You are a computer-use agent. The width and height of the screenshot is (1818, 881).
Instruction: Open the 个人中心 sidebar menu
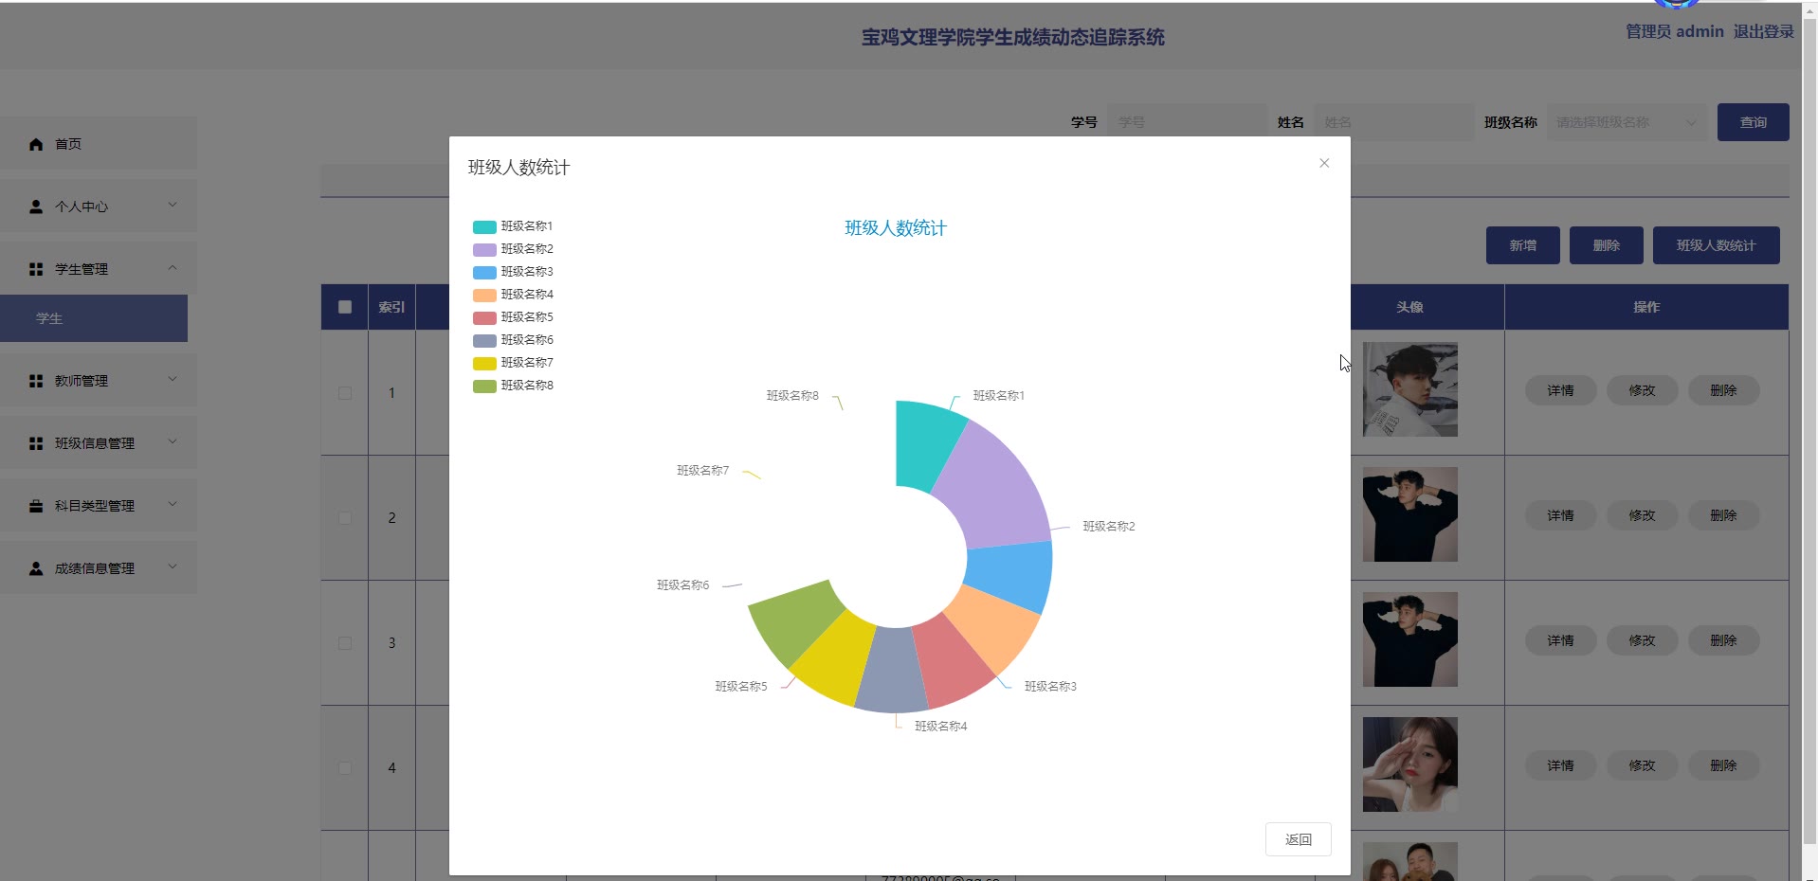pos(99,207)
